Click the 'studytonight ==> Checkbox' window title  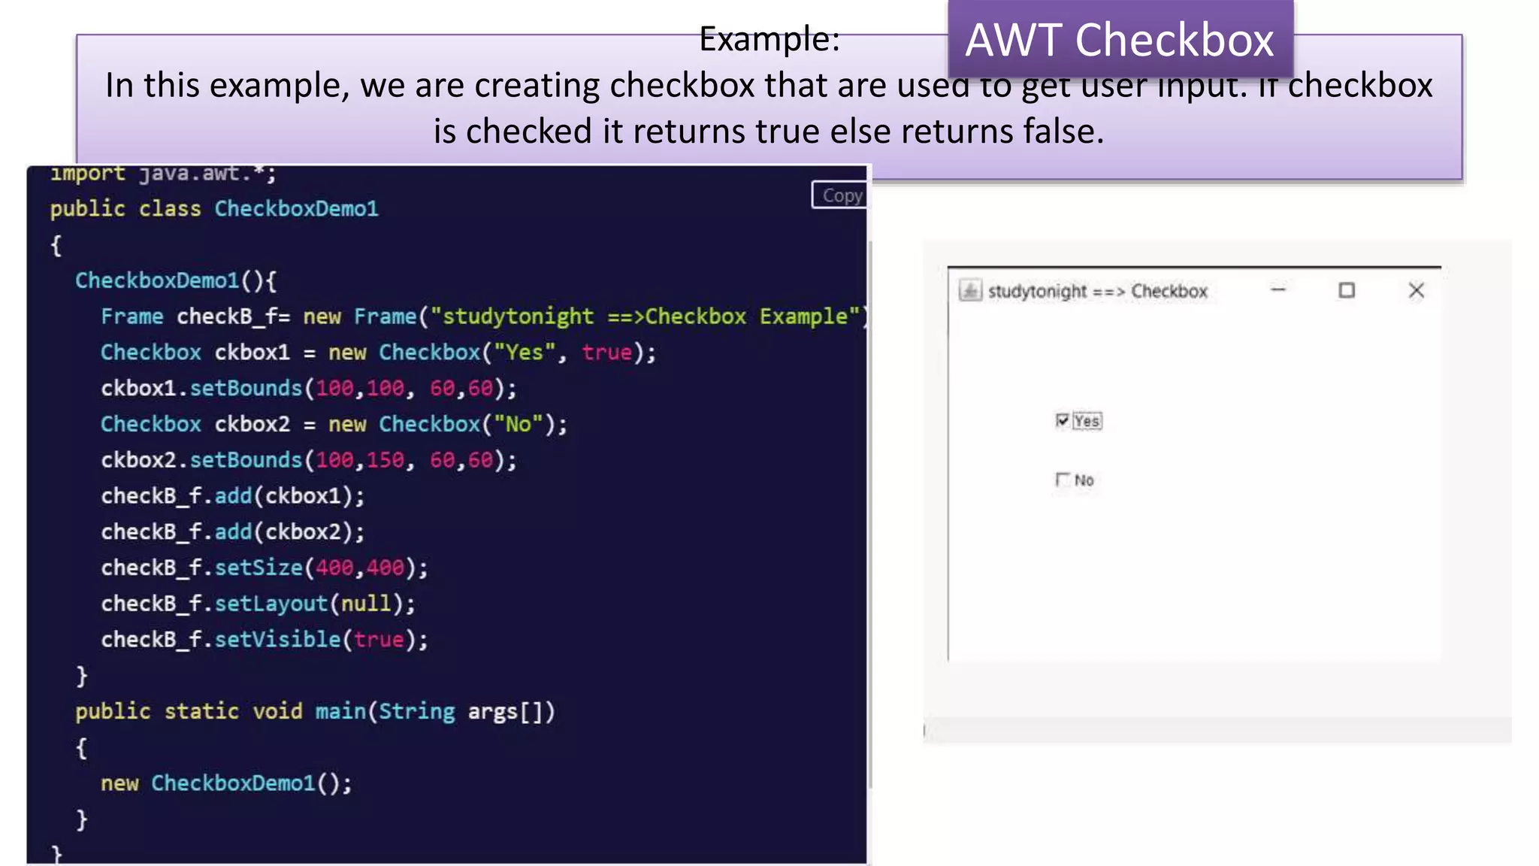coord(1097,291)
